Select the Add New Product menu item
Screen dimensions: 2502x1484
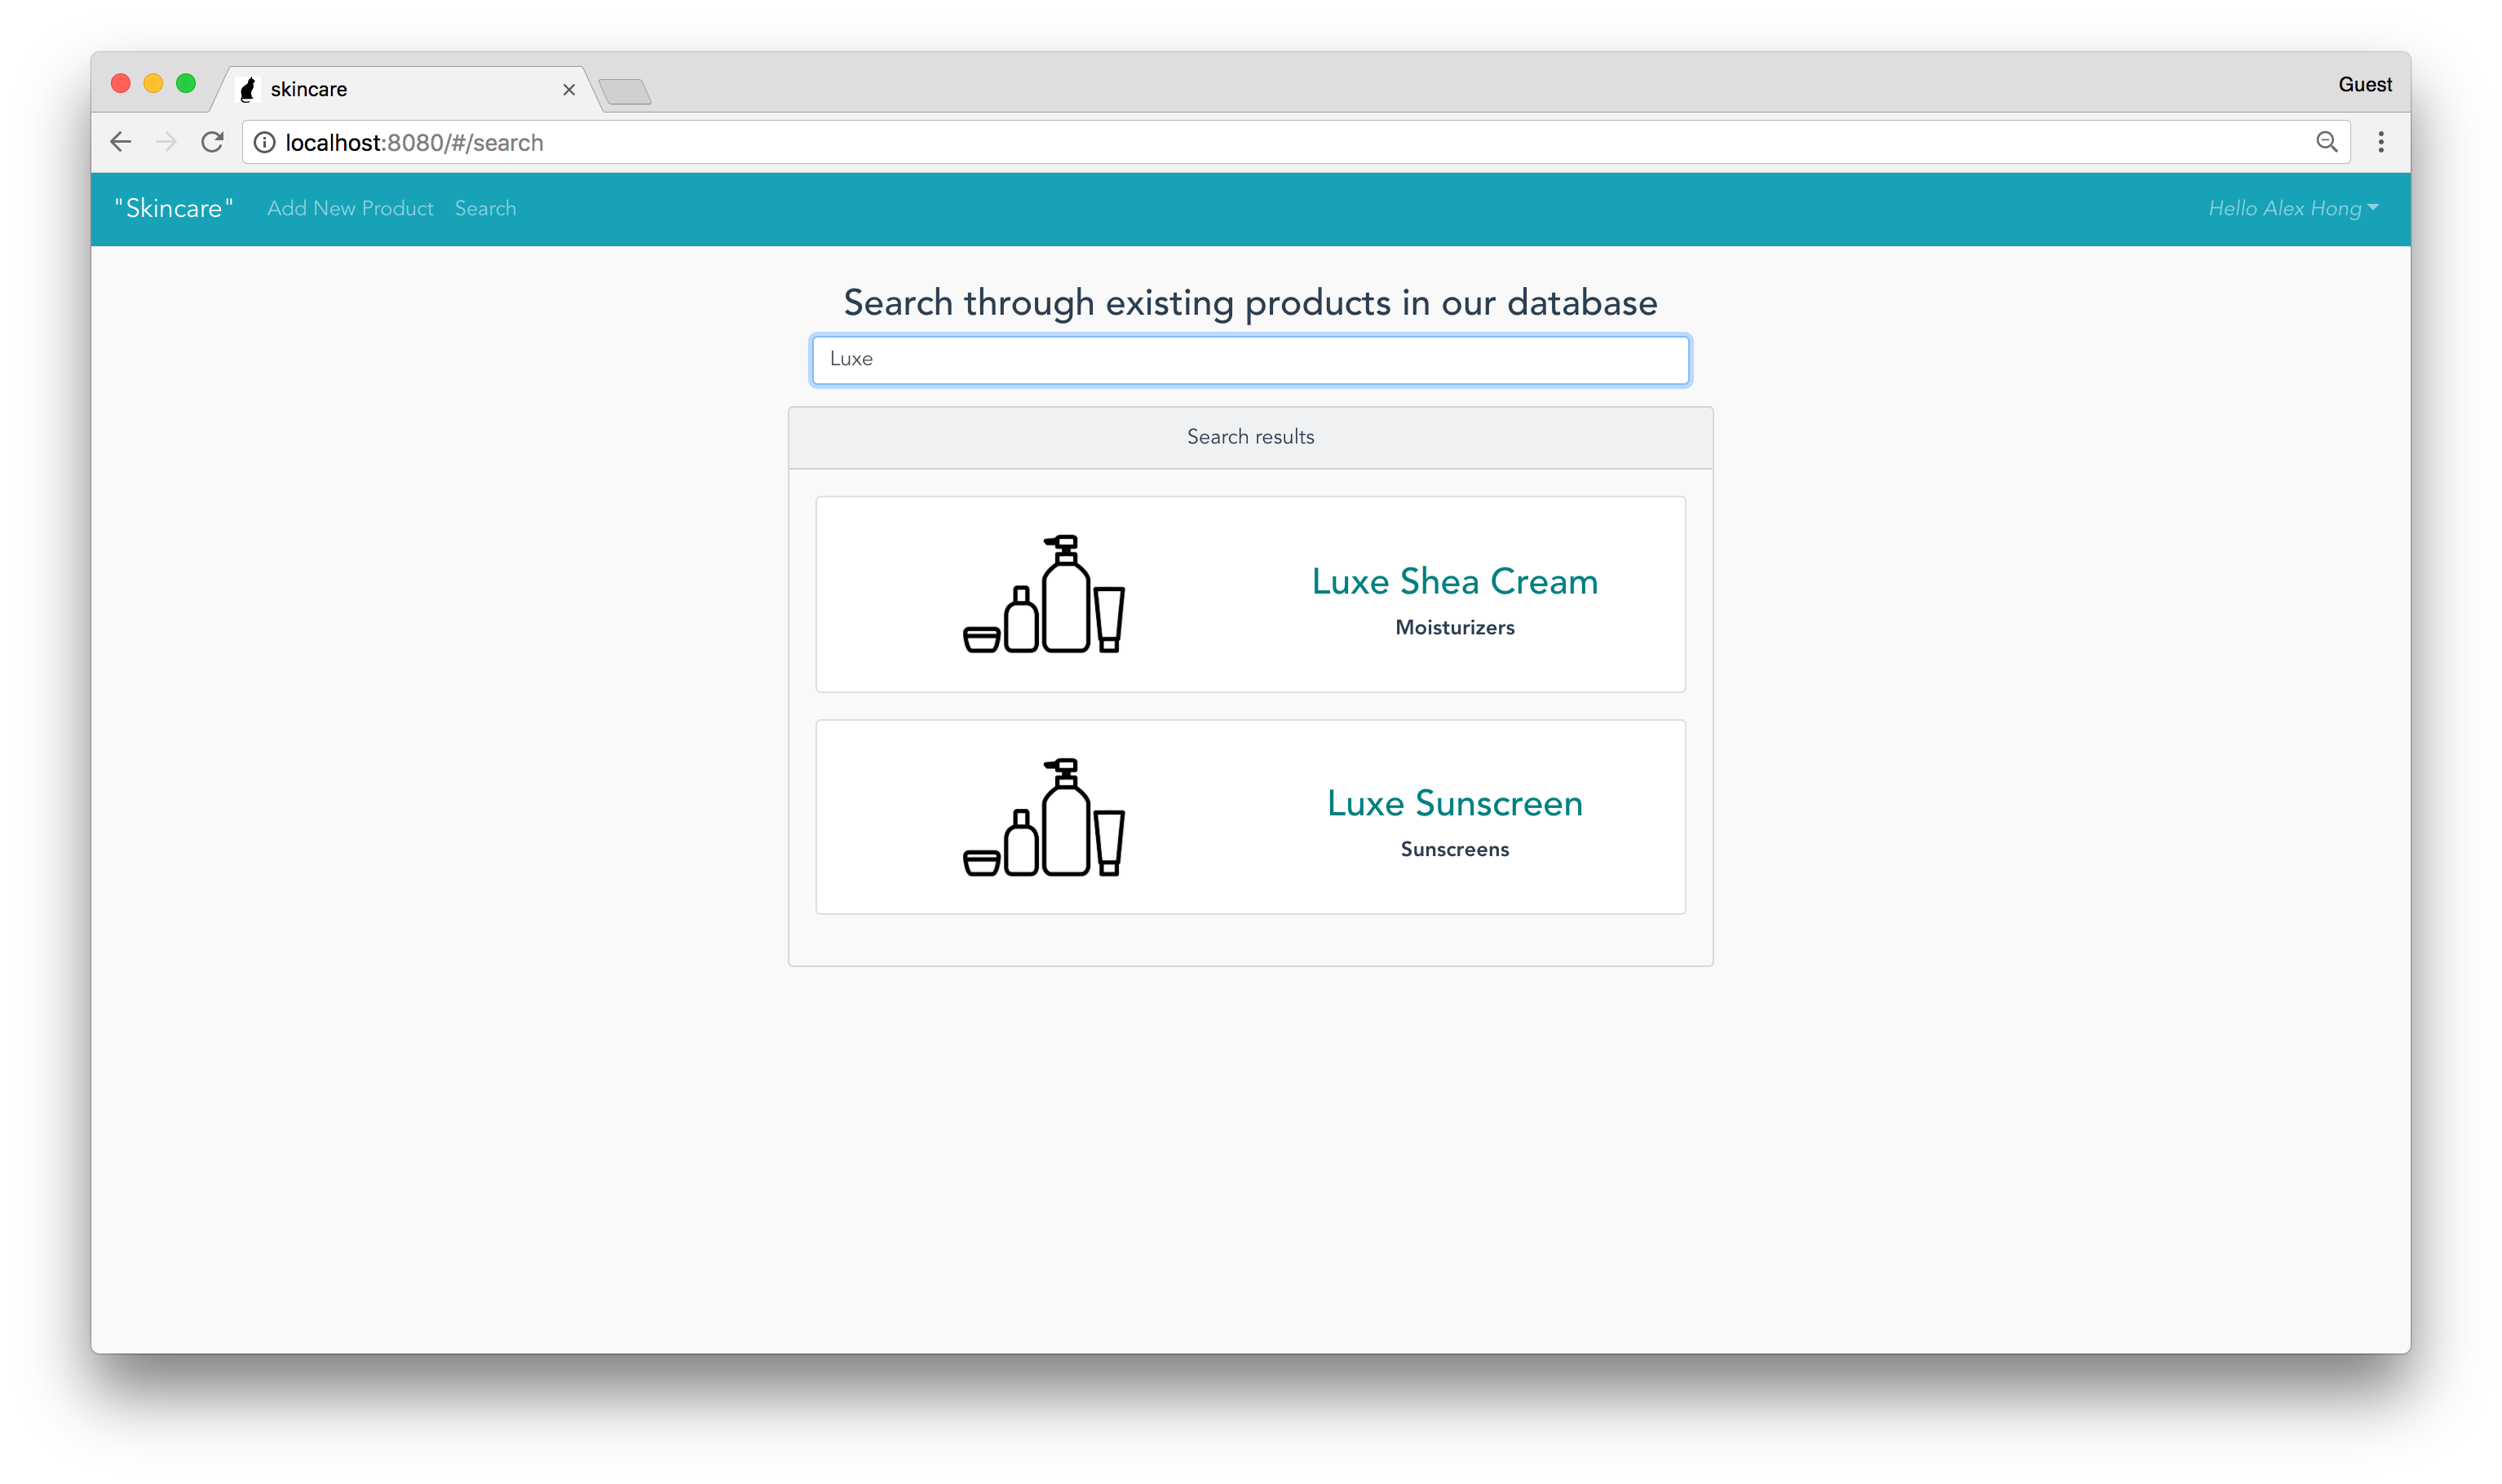pos(350,208)
